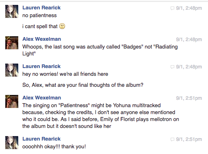Click the sad face emoji after 'i cant spell that'
208x154 pixels.
tap(62, 26)
